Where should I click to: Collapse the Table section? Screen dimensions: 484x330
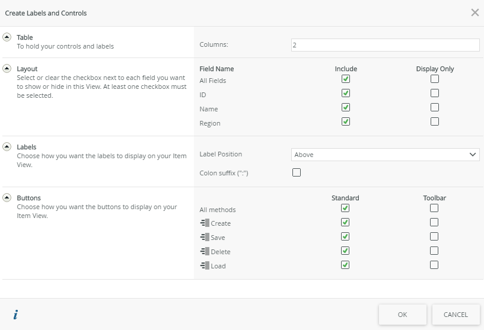click(x=7, y=37)
